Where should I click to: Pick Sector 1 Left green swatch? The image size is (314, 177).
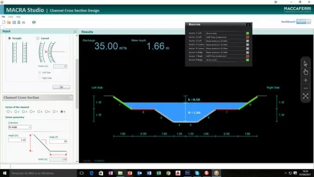click(247, 33)
